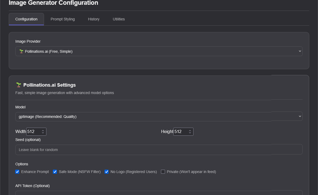Go to the Utilities tab
The image size is (318, 195).
(119, 19)
